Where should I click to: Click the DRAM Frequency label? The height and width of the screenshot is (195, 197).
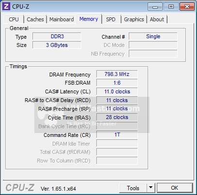pyautogui.click(x=70, y=75)
